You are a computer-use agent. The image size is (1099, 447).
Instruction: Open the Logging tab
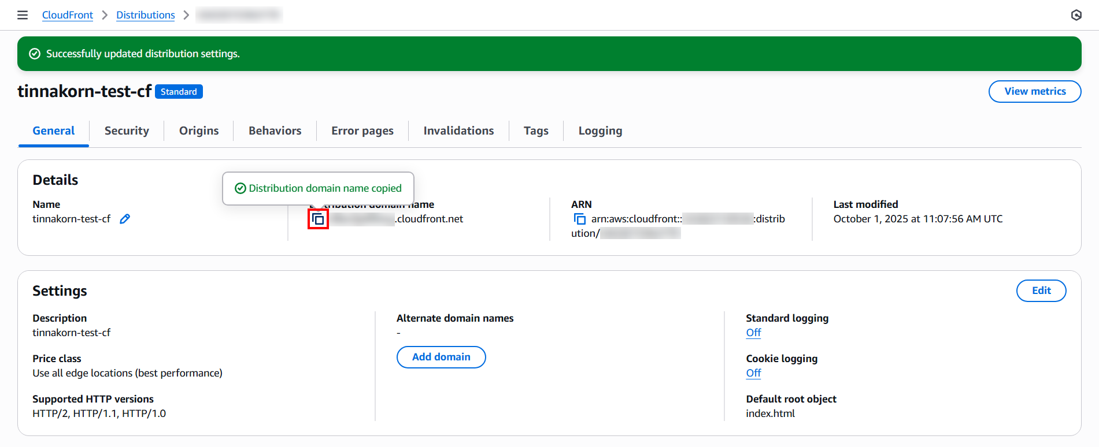pyautogui.click(x=600, y=131)
